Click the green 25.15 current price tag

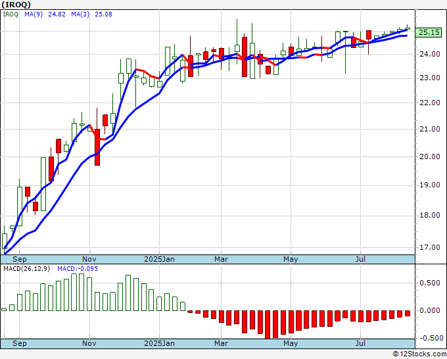[429, 32]
